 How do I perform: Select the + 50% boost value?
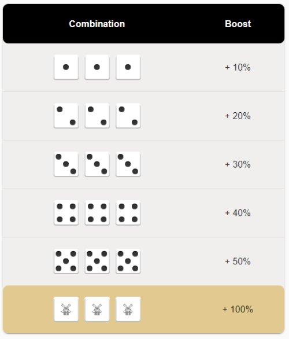(x=238, y=261)
